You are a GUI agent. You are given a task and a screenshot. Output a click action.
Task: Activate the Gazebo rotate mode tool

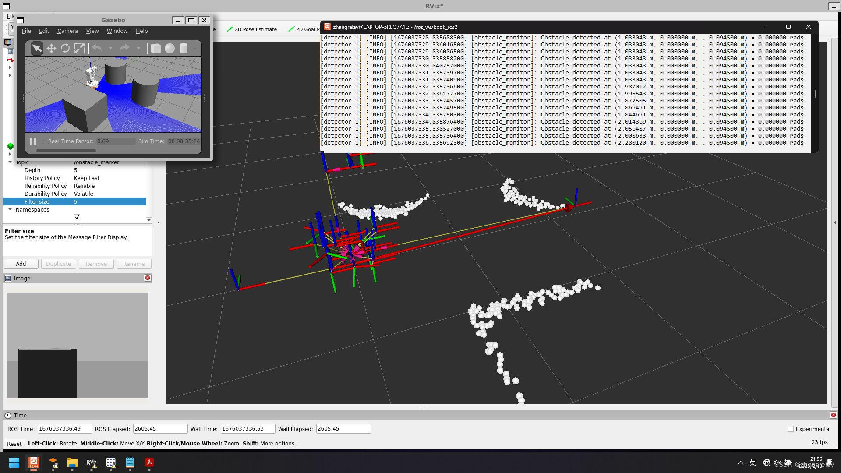click(65, 48)
